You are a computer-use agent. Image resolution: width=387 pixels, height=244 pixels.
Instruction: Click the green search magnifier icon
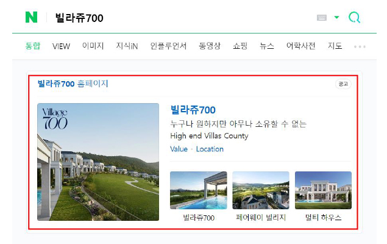pos(355,18)
